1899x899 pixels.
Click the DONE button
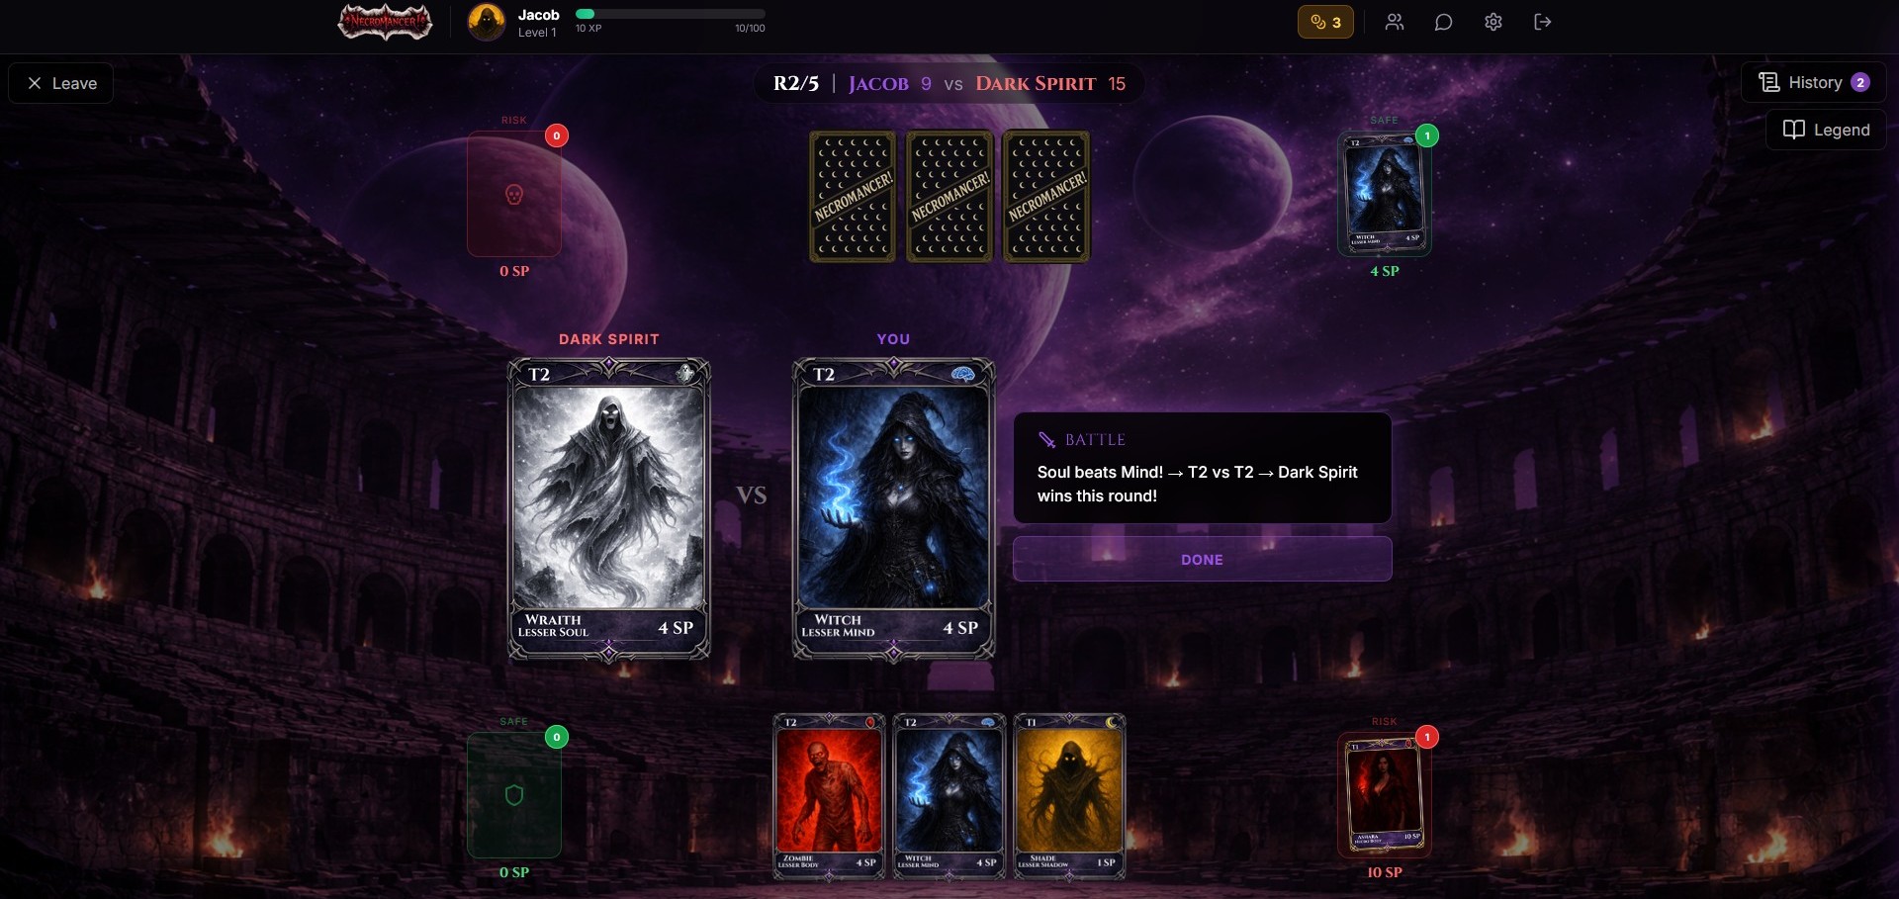(x=1203, y=559)
